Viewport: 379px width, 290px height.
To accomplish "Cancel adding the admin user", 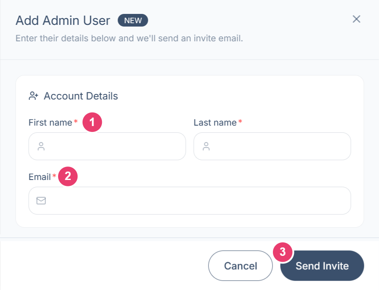I will pos(240,266).
